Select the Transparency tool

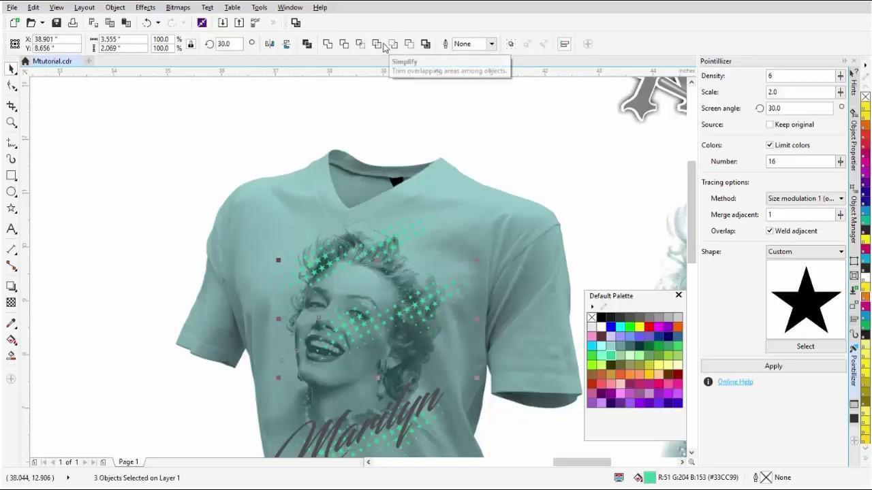click(12, 303)
